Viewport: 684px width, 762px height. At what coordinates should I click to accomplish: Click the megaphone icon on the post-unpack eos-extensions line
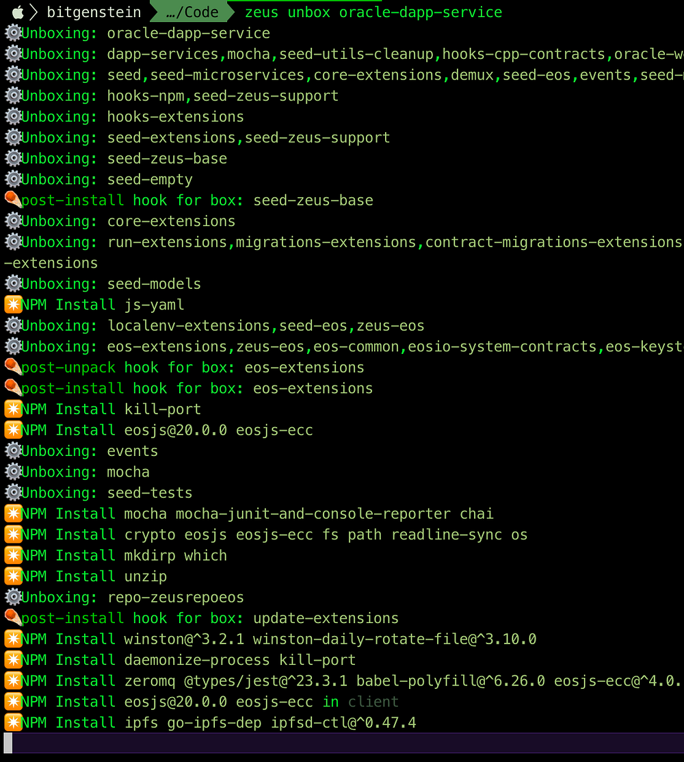(x=12, y=367)
